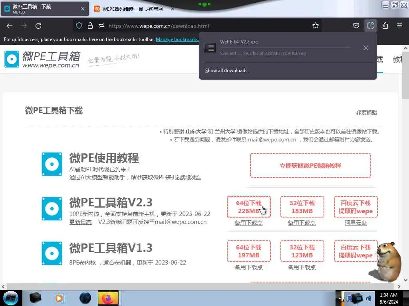Click the disc icon beside 微PE工具箱V1.3
Viewport: 409px width, 306px height.
coord(52,253)
